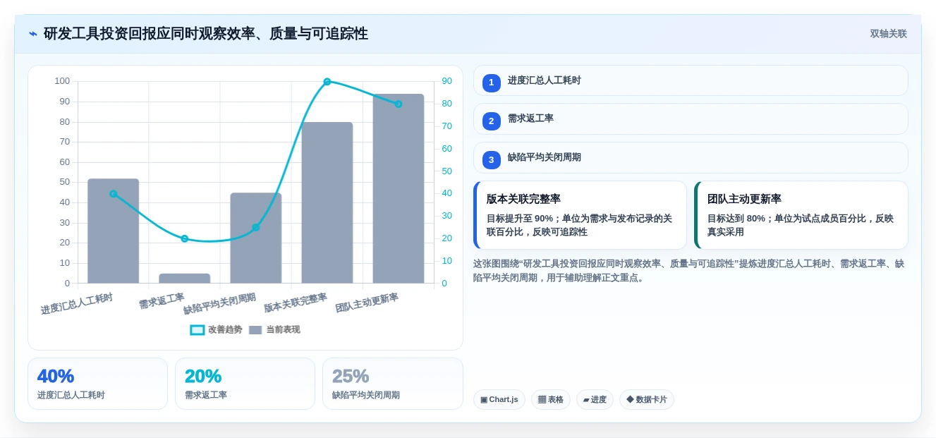Viewport: 936px width, 438px height.
Task: Select the 进度汇总人工耗时 bar in chart
Action: (x=114, y=231)
